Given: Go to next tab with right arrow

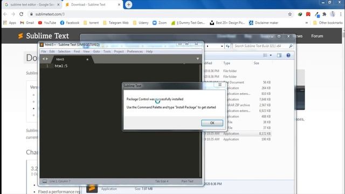Looking at the screenshot, I should (47, 59).
